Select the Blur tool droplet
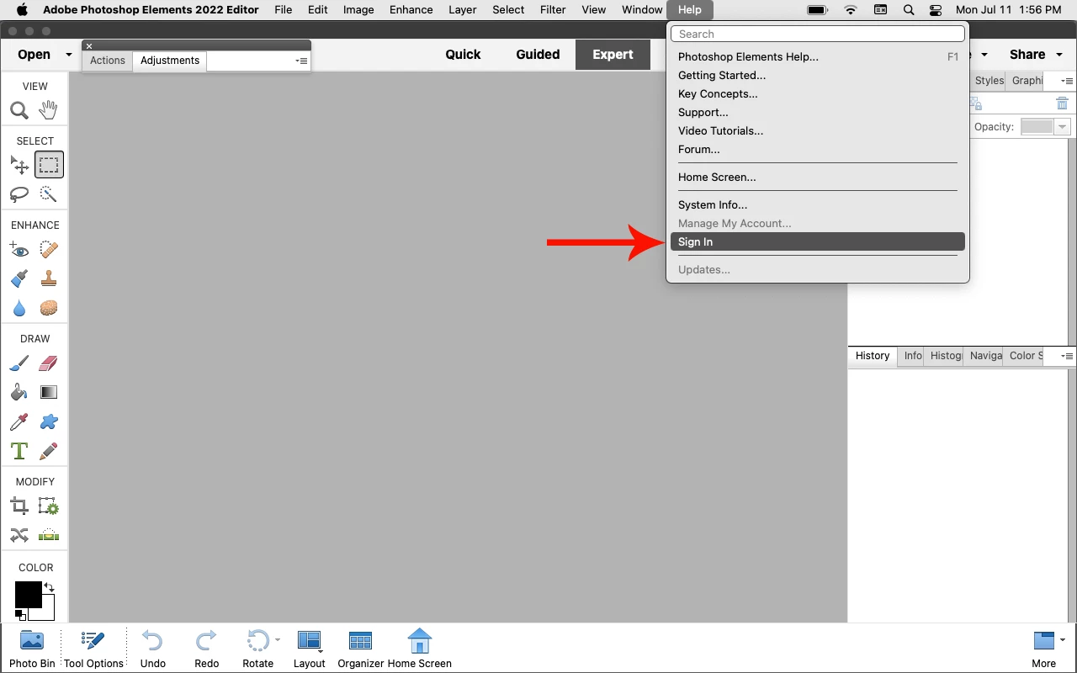1077x673 pixels. pyautogui.click(x=19, y=308)
